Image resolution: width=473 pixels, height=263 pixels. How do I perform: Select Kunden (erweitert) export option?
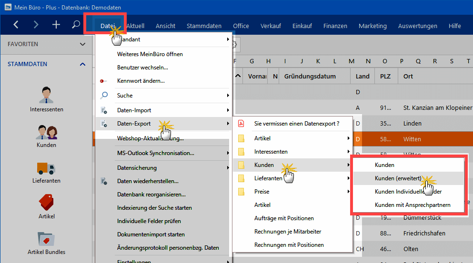(398, 178)
